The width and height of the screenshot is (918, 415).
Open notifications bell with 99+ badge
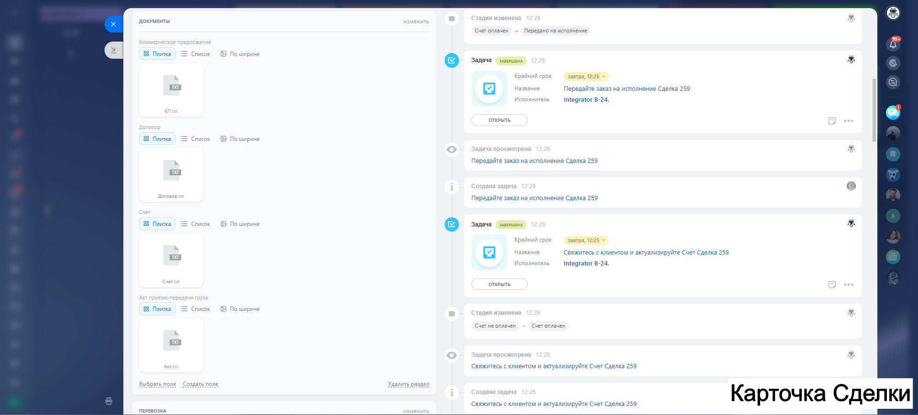[893, 44]
